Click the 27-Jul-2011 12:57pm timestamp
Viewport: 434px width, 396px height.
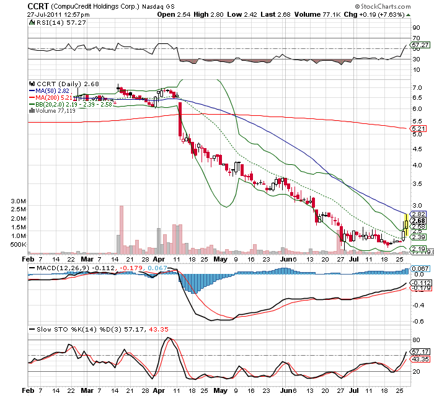pyautogui.click(x=58, y=15)
